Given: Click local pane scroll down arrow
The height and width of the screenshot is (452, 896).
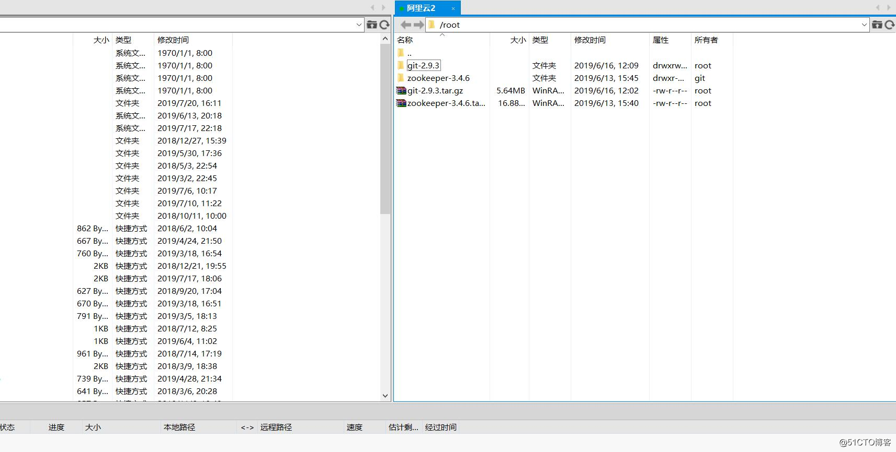Looking at the screenshot, I should click(x=385, y=396).
